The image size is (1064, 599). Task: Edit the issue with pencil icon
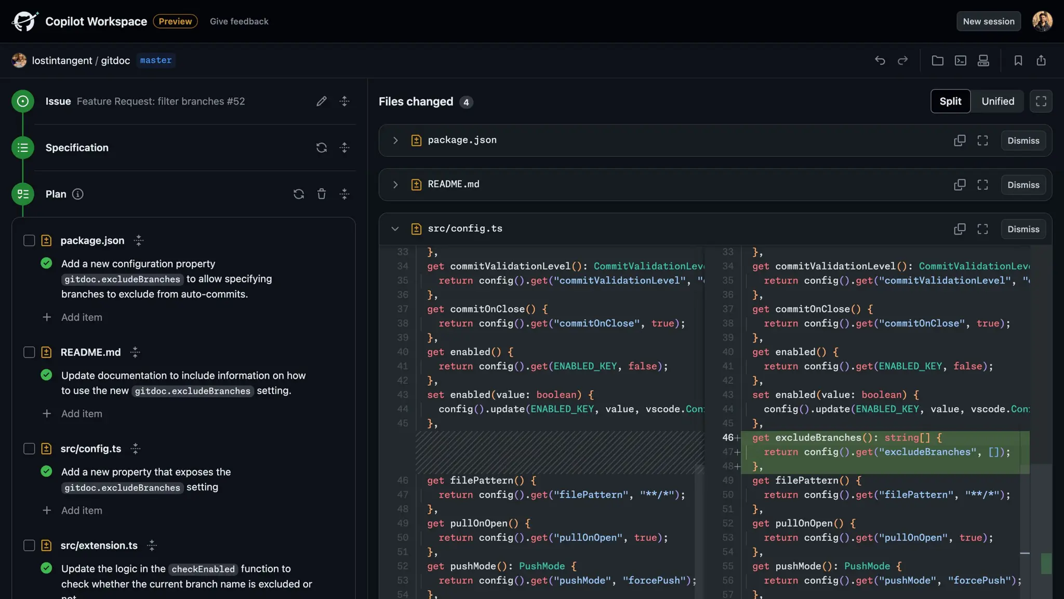[322, 101]
